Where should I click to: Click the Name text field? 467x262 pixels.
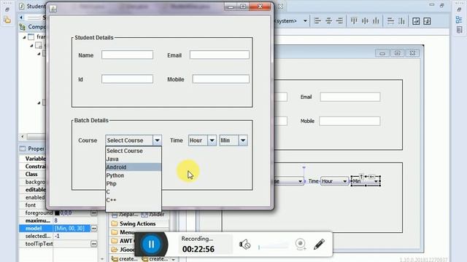tap(127, 55)
